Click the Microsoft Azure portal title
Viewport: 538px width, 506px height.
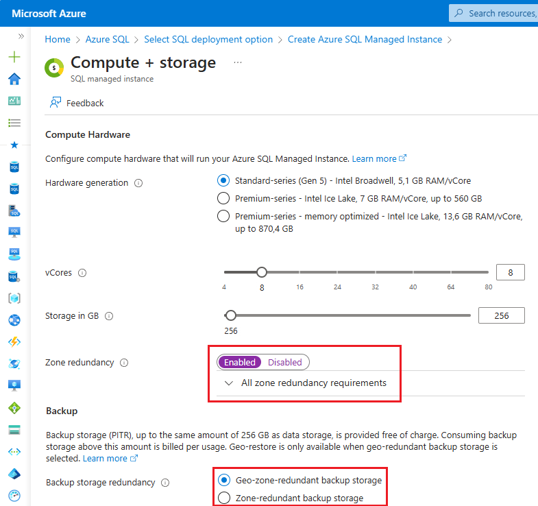click(49, 14)
